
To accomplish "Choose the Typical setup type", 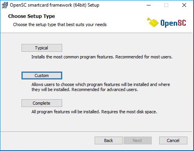I will pos(42,48).
